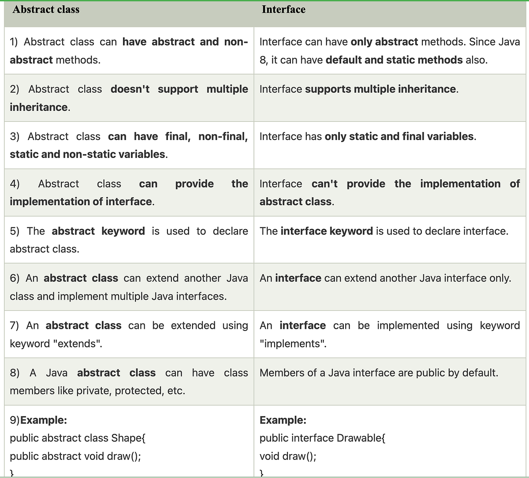The height and width of the screenshot is (478, 529).
Task: Click 'doesn't support multiple inheritance' cell
Action: coord(129,98)
